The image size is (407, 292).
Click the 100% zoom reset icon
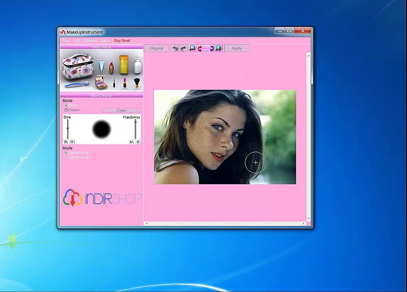206,48
